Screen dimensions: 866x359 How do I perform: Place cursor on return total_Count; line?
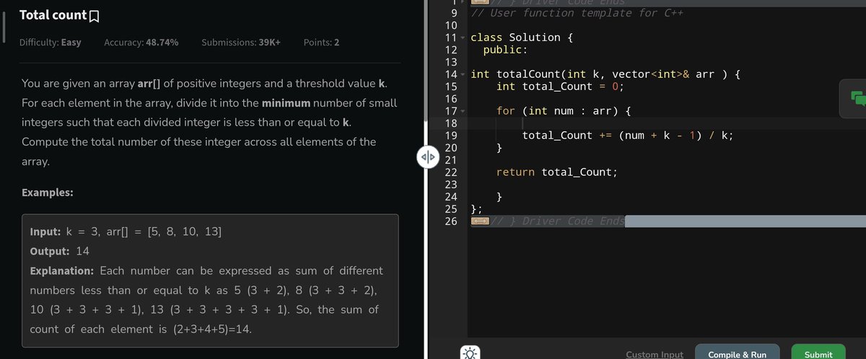click(556, 172)
